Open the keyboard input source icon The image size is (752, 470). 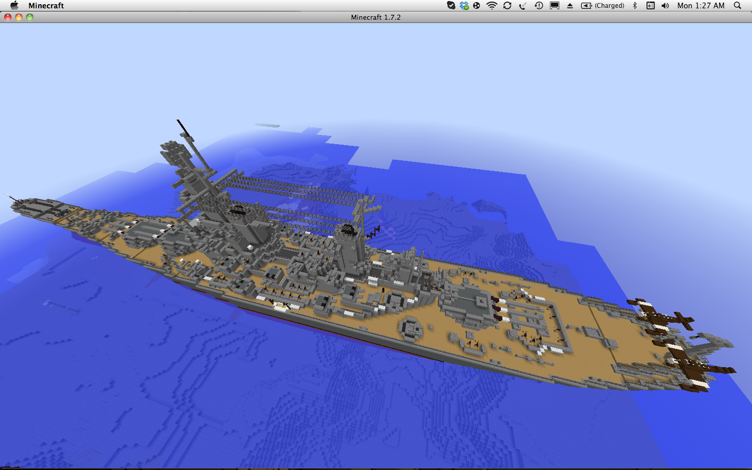(650, 5)
